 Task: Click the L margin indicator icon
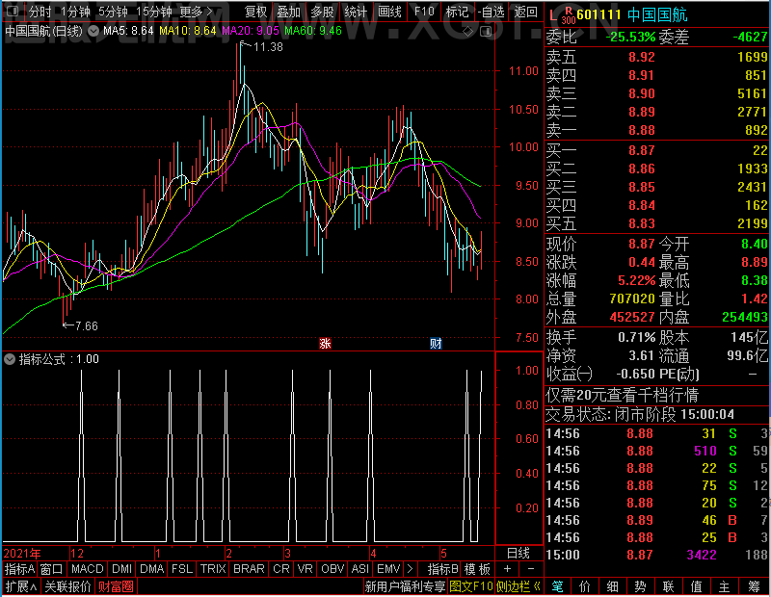[553, 15]
